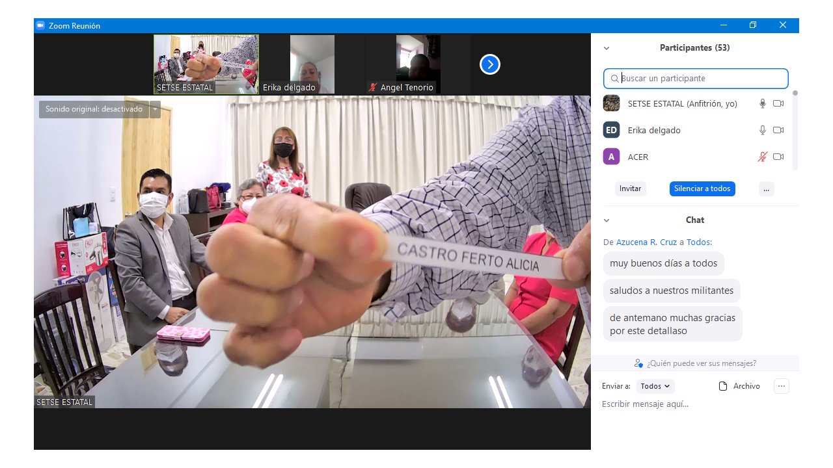The width and height of the screenshot is (833, 468).
Task: Minimize the Zoom Reunión window
Action: click(x=724, y=25)
